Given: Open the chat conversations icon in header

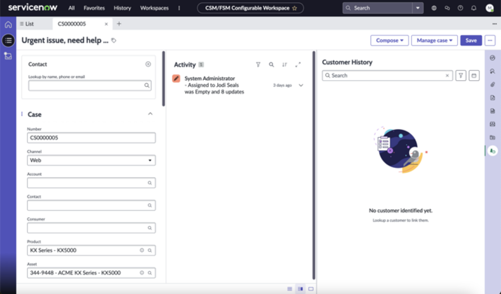Looking at the screenshot, I should point(447,8).
